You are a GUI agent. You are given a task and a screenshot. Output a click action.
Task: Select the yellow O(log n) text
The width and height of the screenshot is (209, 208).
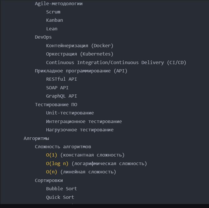pos(57,164)
